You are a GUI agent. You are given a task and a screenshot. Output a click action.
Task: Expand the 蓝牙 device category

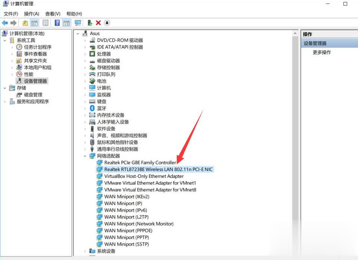click(x=85, y=108)
